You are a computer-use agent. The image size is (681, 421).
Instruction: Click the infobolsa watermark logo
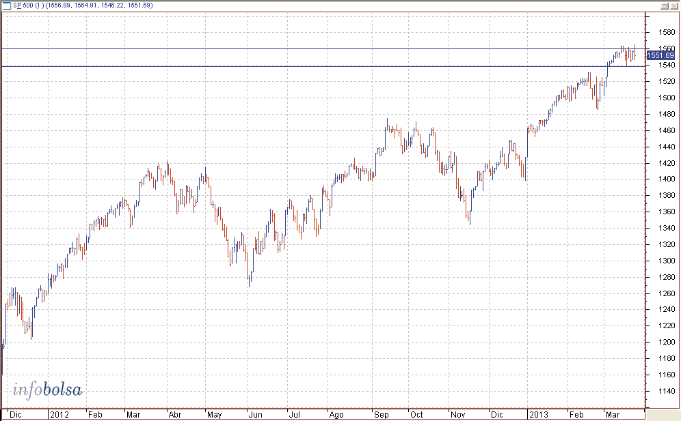(x=47, y=390)
